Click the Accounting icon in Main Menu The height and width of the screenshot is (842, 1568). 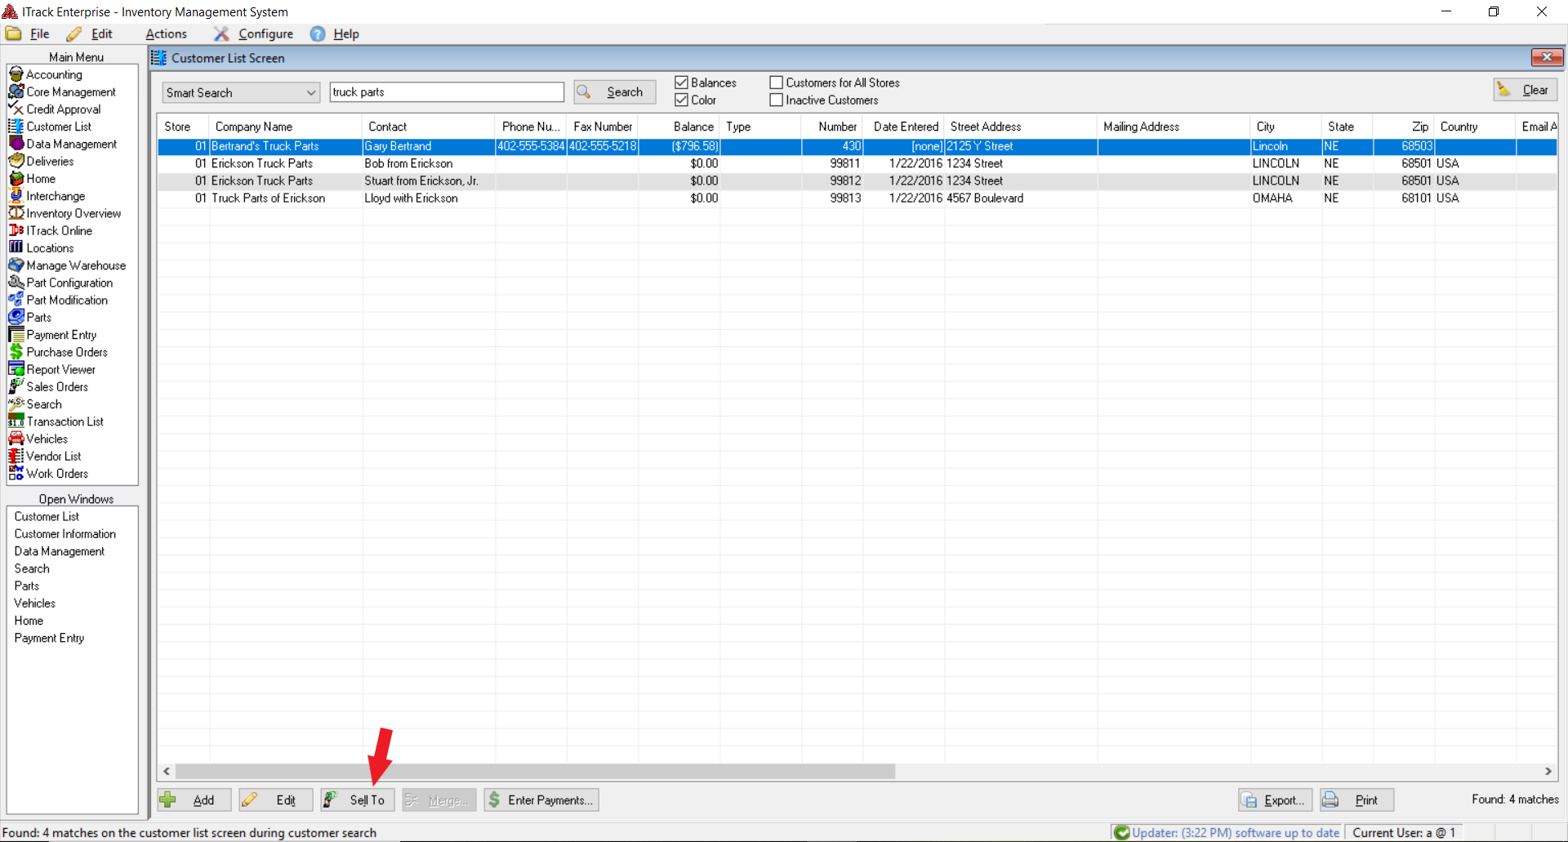point(16,74)
